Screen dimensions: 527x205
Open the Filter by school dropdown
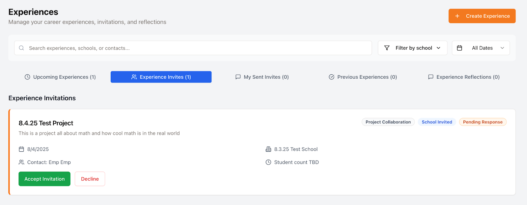(x=412, y=48)
